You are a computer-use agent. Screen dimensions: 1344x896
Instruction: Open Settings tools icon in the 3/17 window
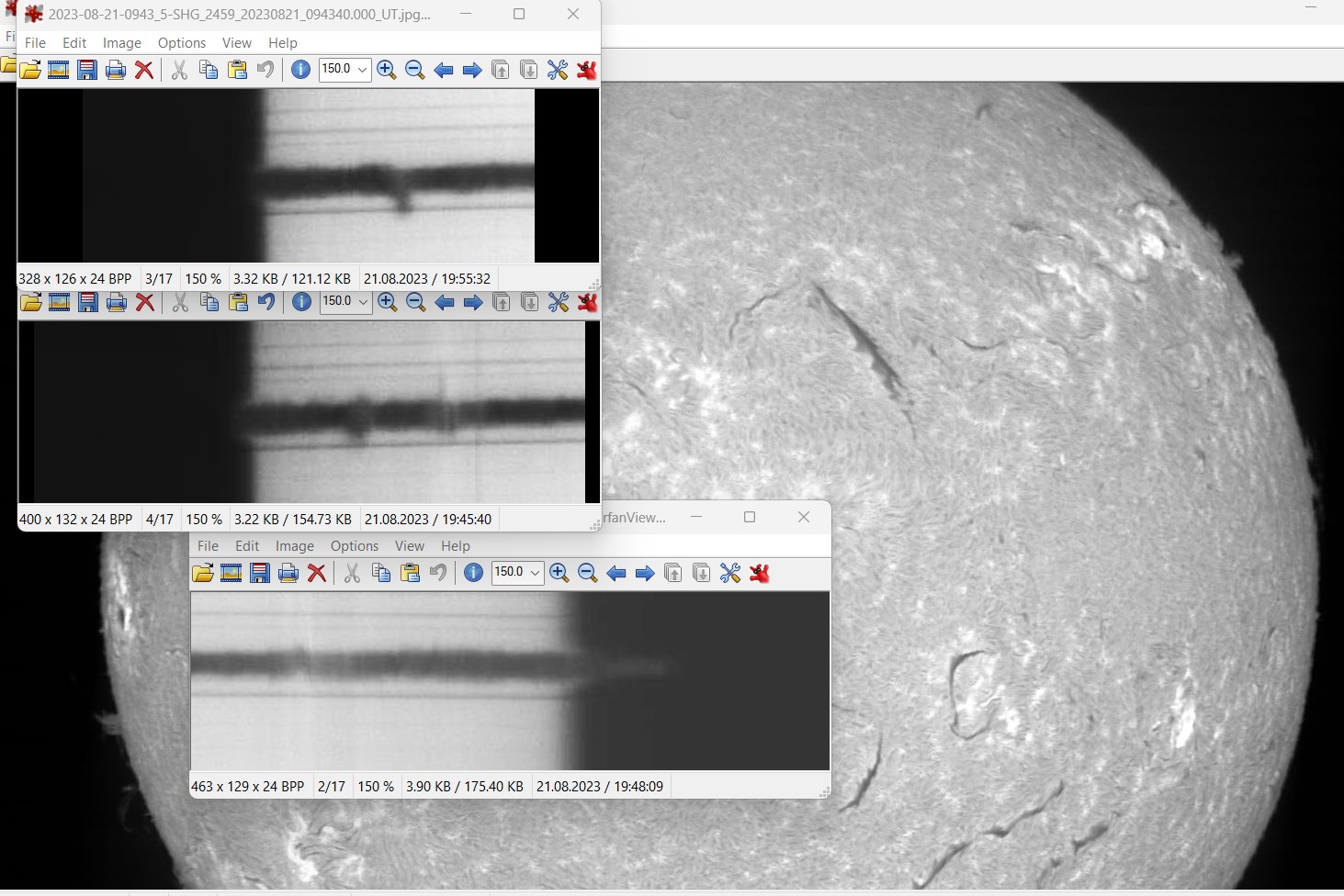[x=558, y=70]
